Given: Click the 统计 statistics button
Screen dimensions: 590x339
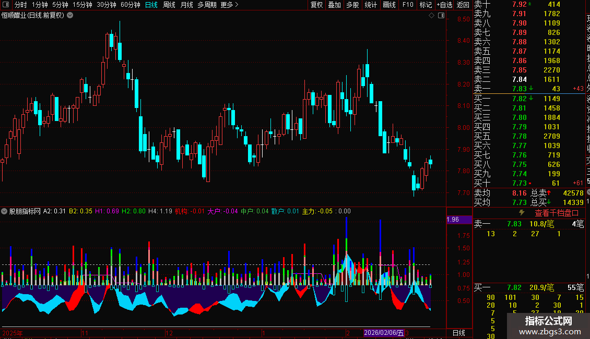Looking at the screenshot, I should [x=371, y=5].
